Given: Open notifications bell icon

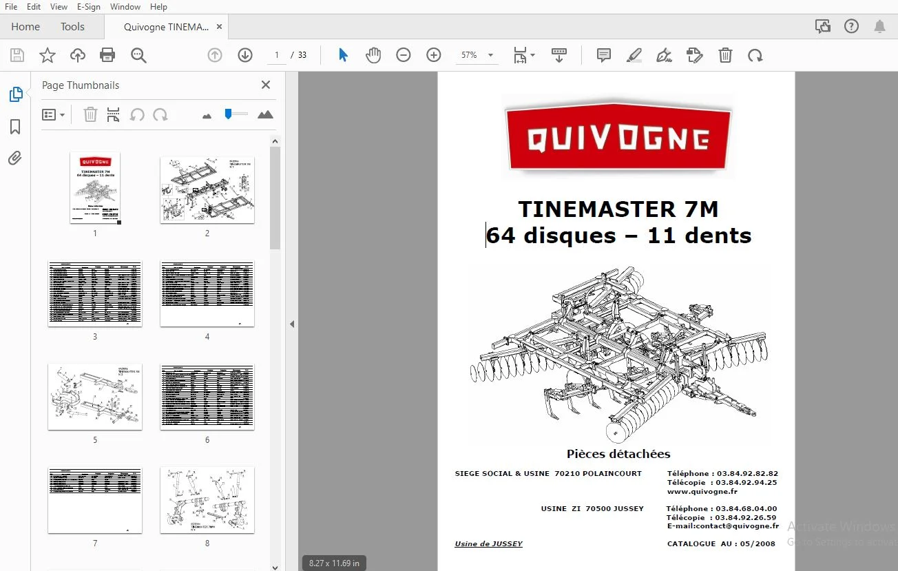Looking at the screenshot, I should click(x=879, y=26).
